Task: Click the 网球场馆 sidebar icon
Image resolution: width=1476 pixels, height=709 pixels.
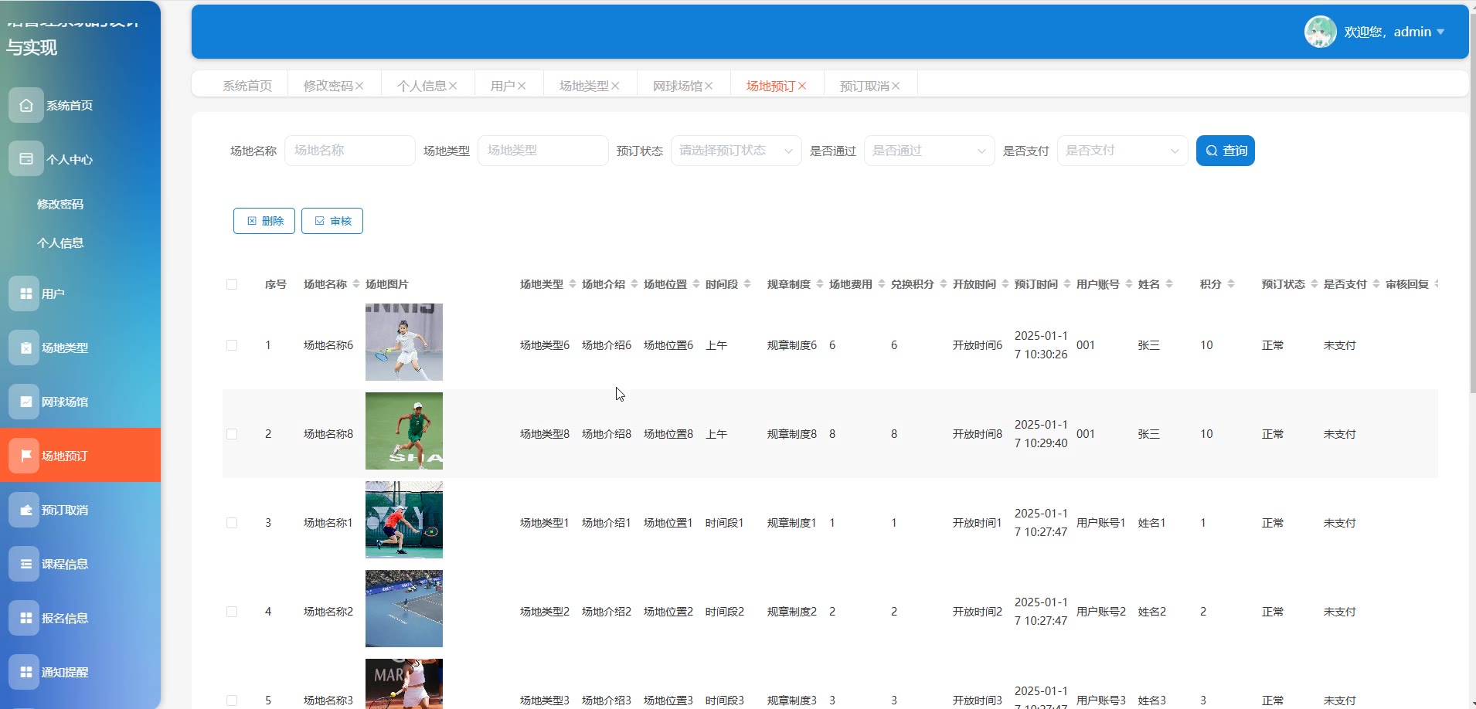Action: click(x=26, y=402)
